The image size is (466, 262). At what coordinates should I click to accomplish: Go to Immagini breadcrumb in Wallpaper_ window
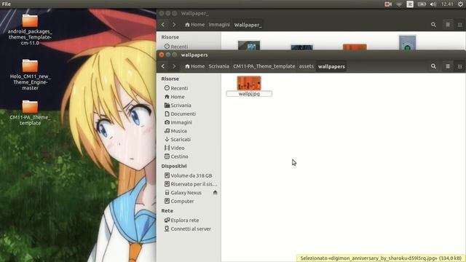tap(218, 25)
